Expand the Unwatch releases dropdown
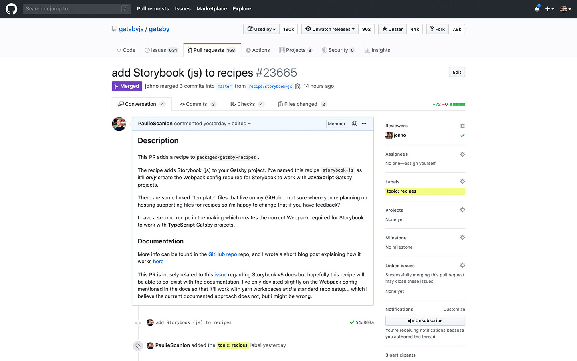 tap(330, 29)
